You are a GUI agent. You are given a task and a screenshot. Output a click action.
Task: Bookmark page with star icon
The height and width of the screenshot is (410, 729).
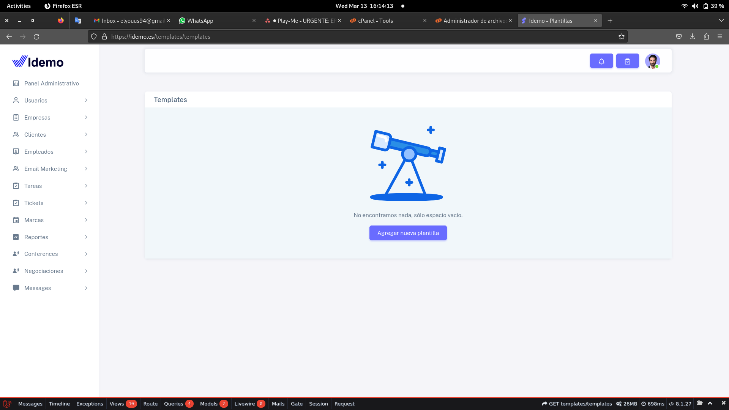622,37
